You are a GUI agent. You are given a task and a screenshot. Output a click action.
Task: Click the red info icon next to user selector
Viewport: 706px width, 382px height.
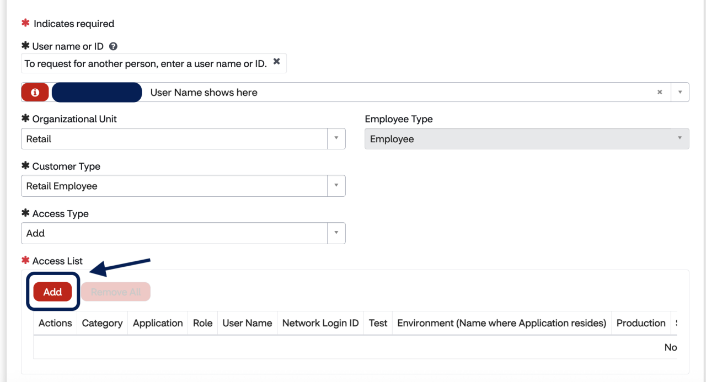click(35, 92)
